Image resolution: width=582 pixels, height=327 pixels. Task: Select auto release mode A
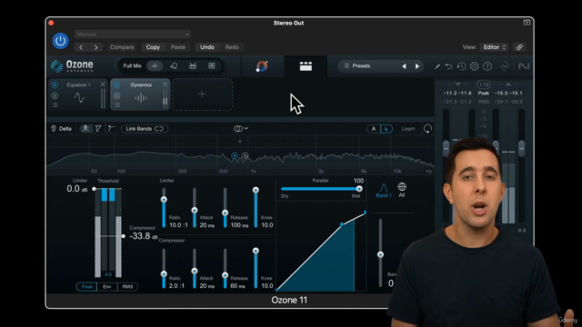point(374,129)
